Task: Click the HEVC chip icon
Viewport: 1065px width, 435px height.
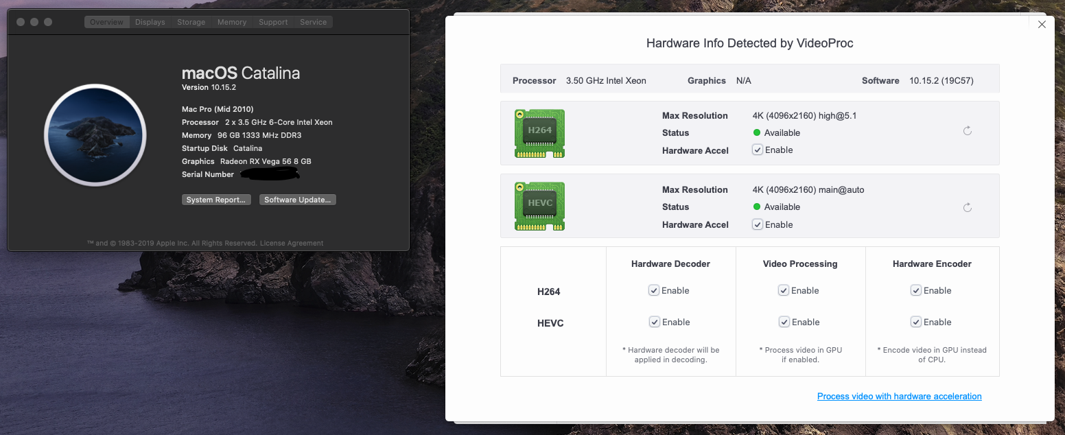Action: 539,207
